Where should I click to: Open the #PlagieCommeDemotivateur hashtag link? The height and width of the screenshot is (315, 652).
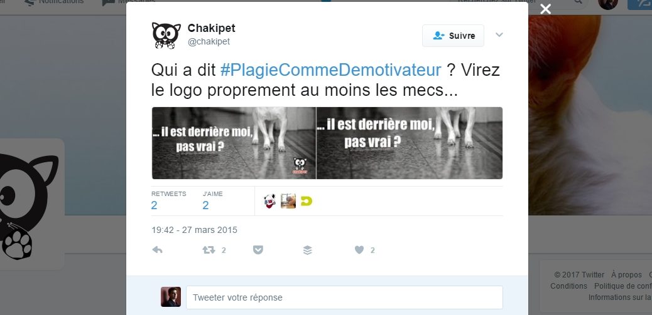[x=330, y=70]
